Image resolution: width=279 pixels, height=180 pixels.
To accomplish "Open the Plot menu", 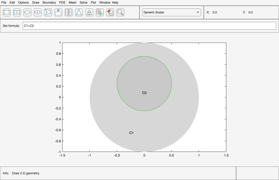I will point(94,3).
